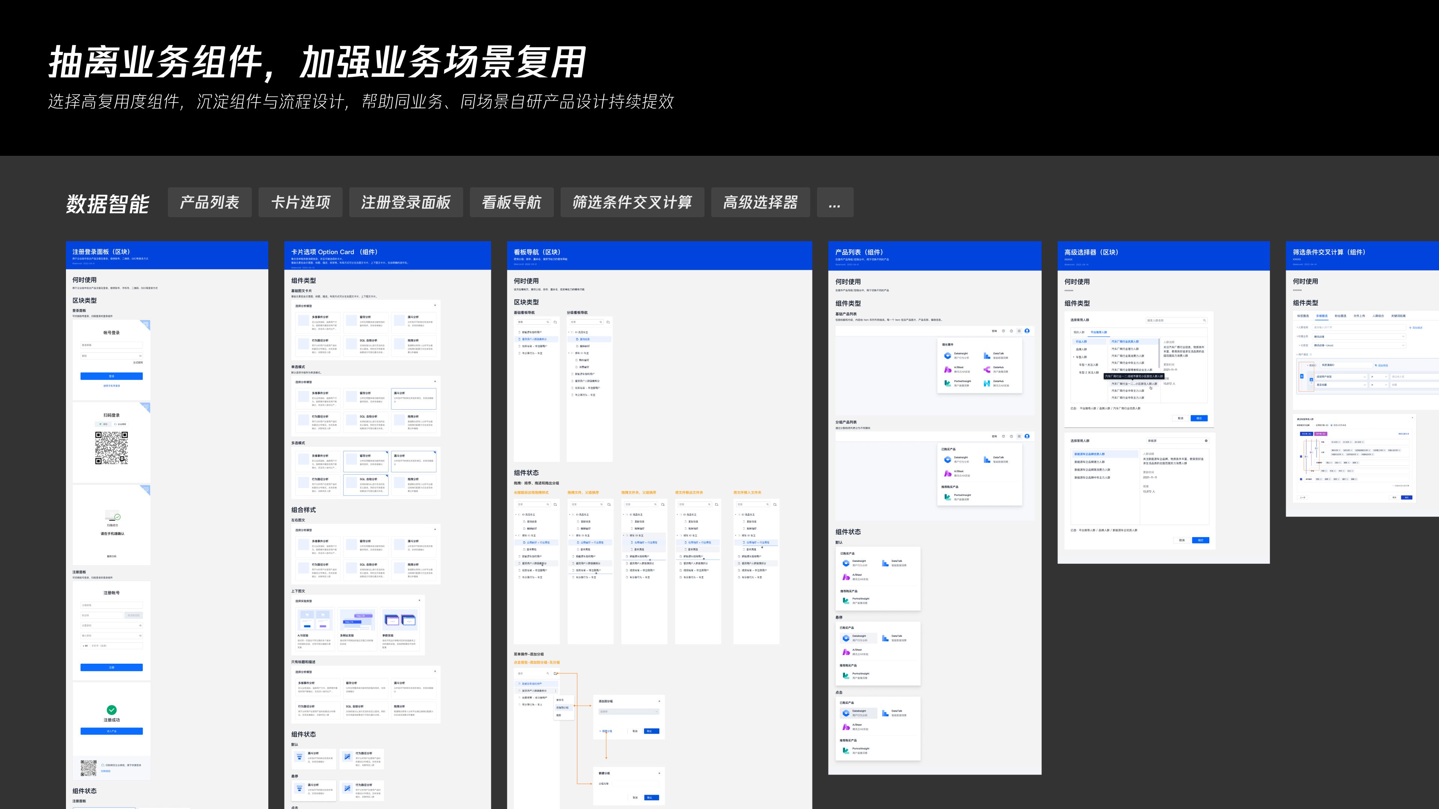Click the 卡片选项 tag button
1439x809 pixels.
301,202
